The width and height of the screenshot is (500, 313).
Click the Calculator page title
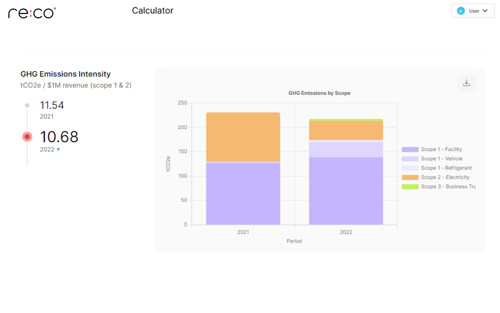point(152,11)
